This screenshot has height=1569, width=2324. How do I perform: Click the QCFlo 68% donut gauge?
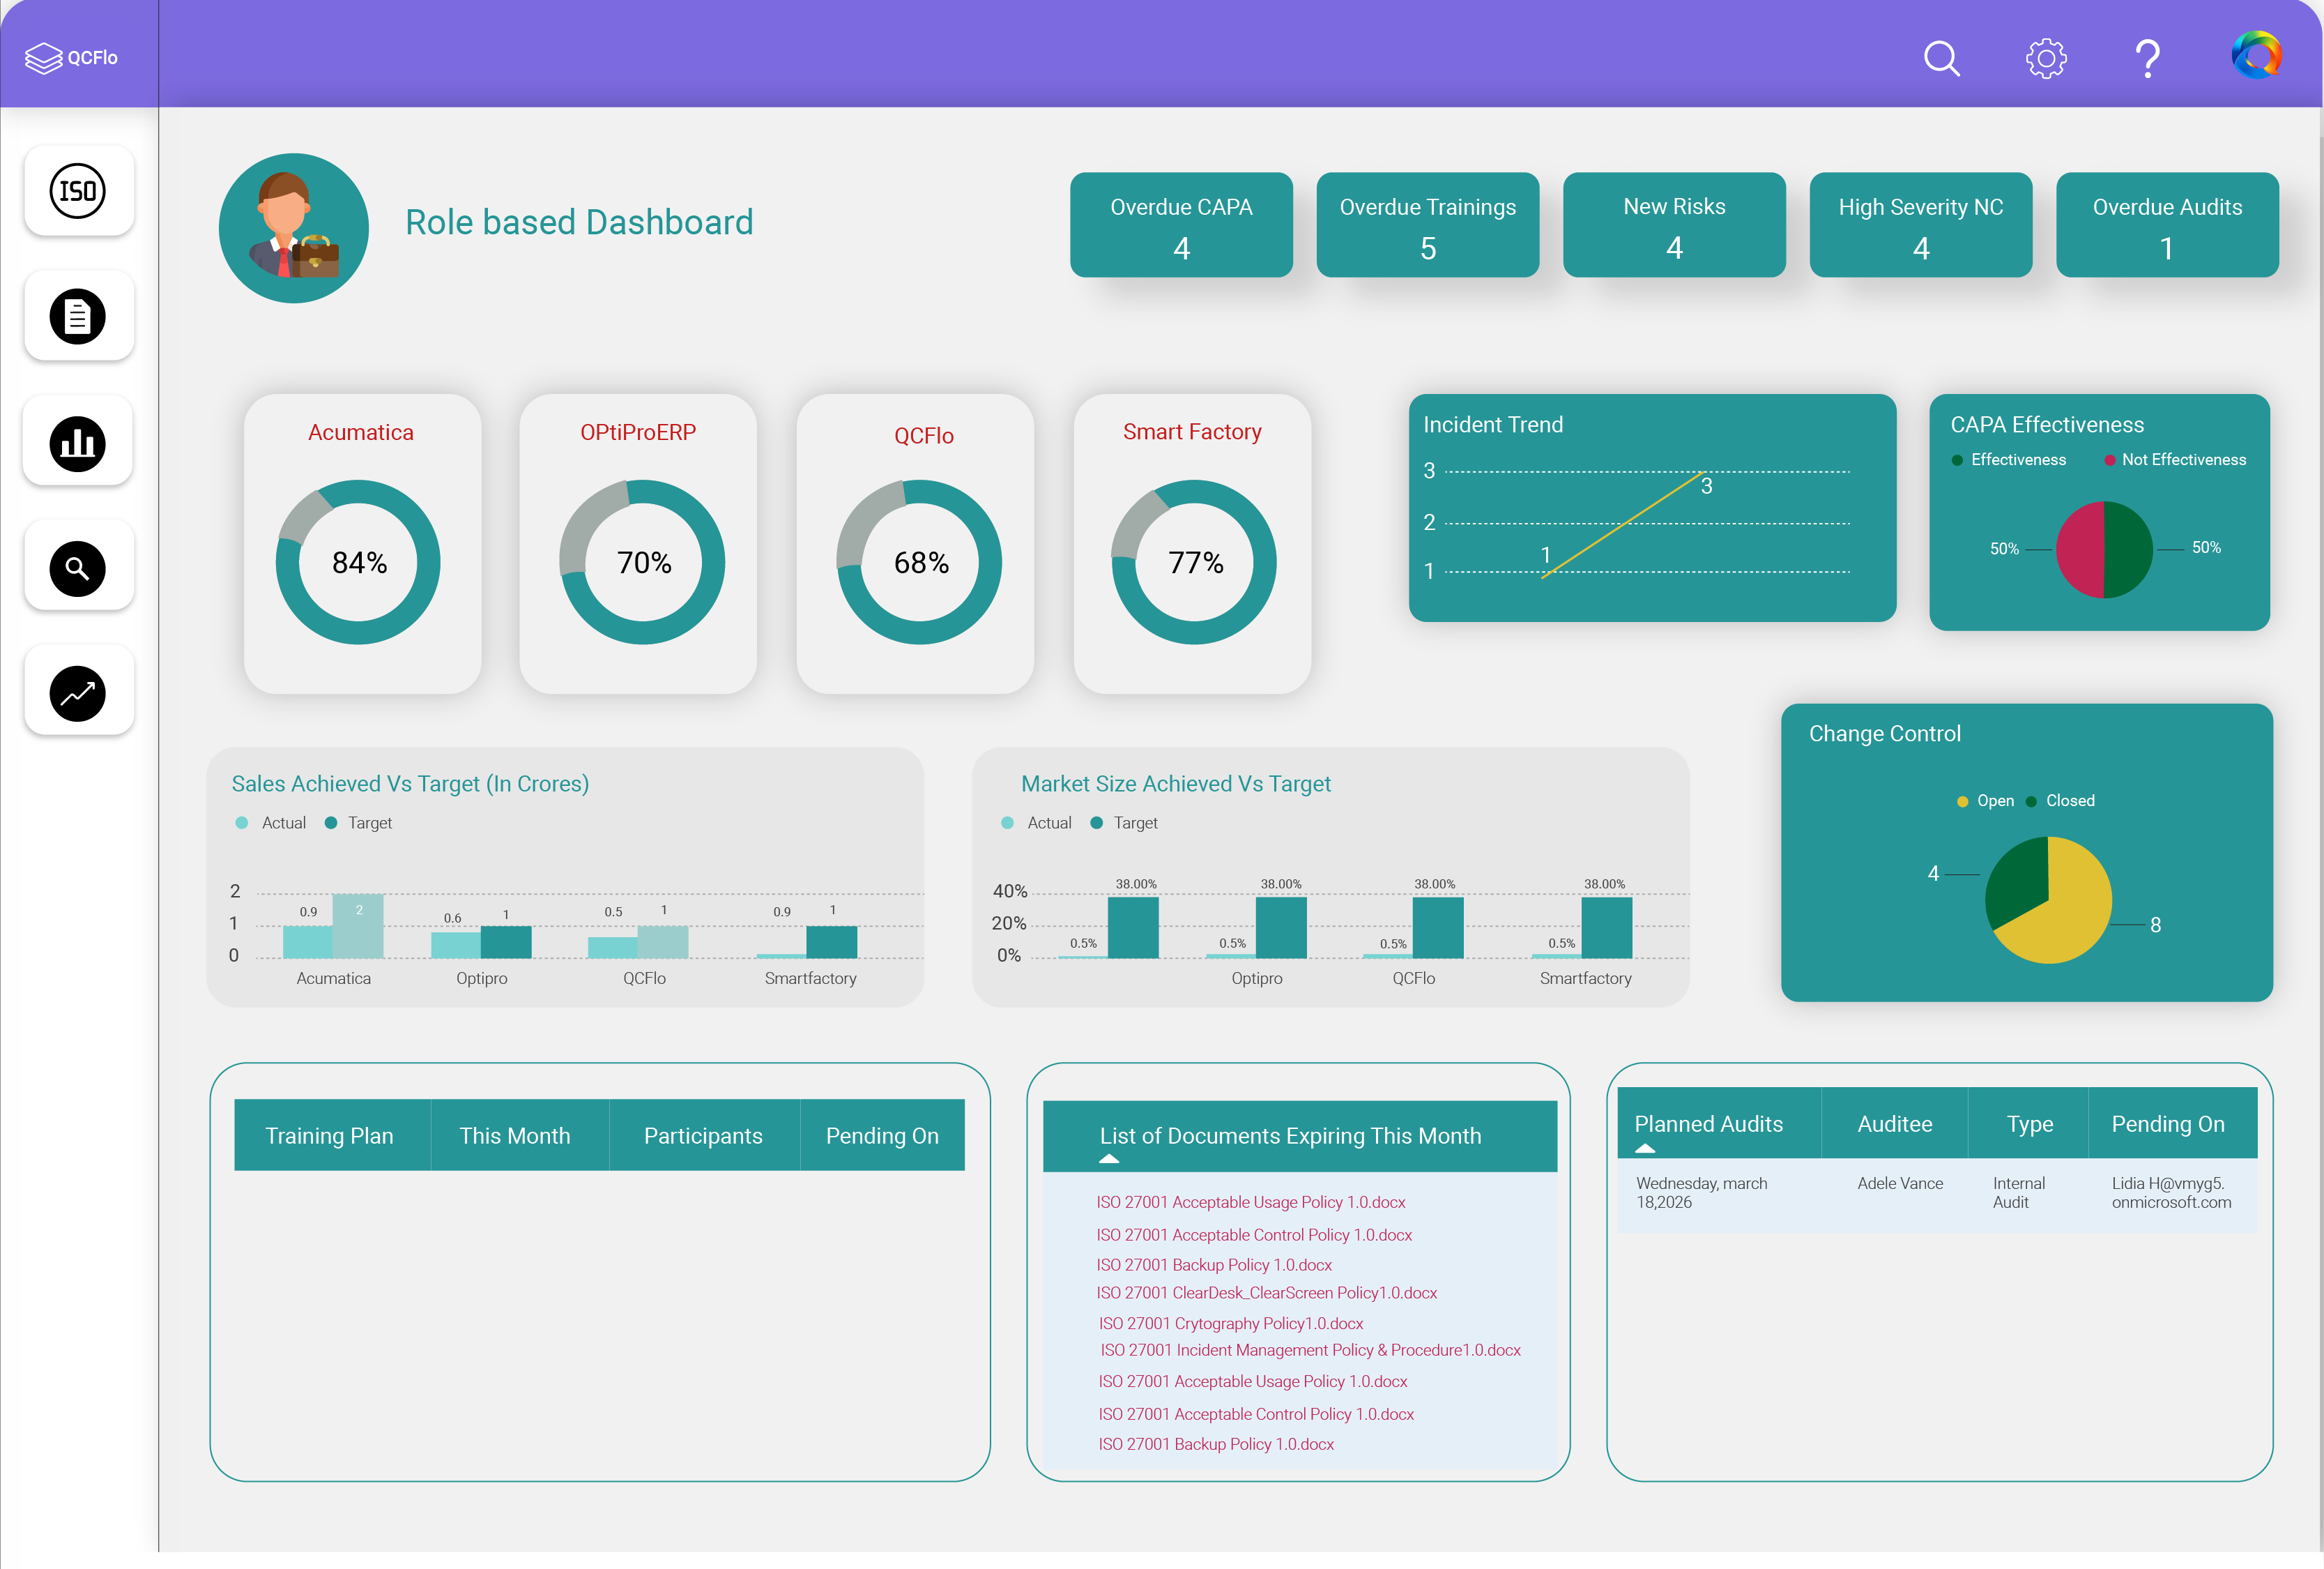(919, 562)
